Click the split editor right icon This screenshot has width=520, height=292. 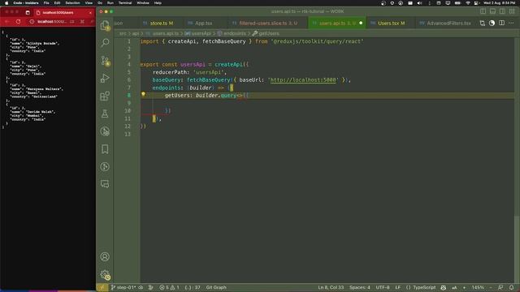(501, 24)
